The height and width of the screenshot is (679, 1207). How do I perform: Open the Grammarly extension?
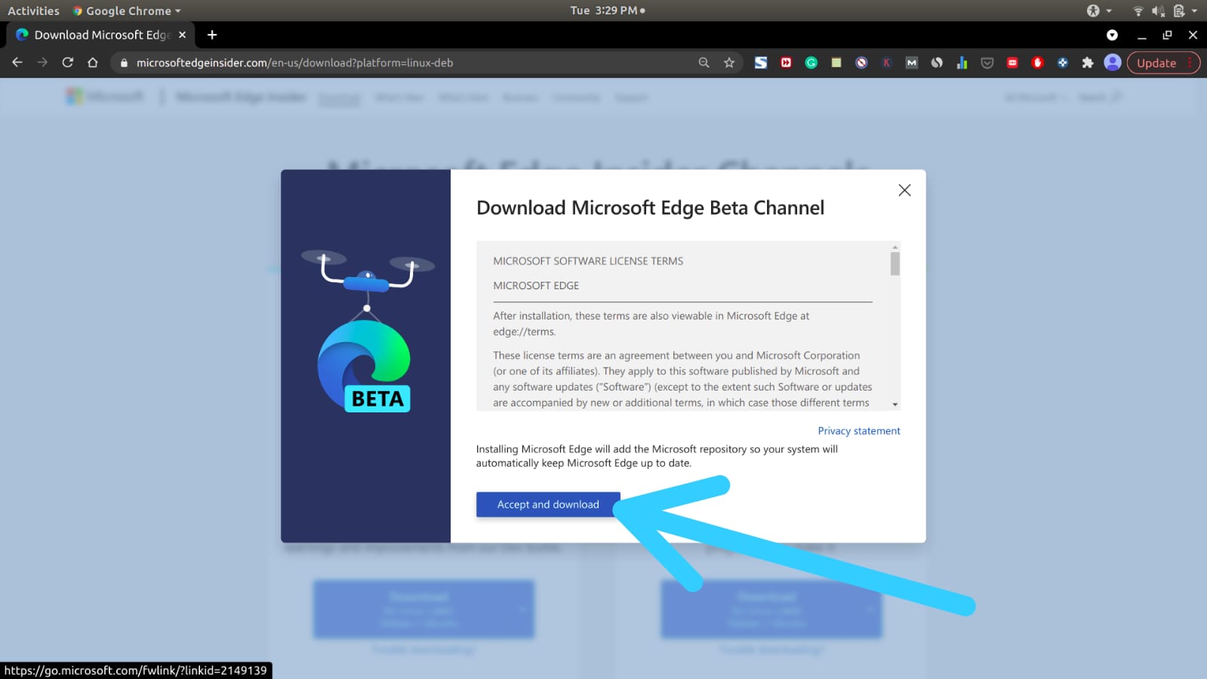pyautogui.click(x=811, y=63)
